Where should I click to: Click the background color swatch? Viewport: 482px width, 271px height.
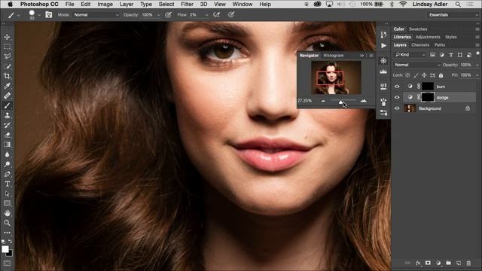click(x=10, y=254)
